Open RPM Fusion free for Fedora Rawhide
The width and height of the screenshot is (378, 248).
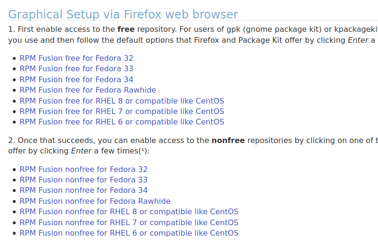coord(88,90)
